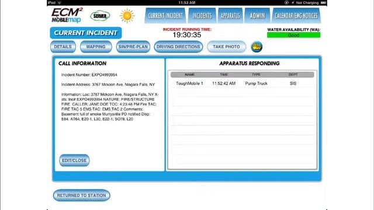Click the 11:53 AM clock in status bar
Viewport: 374px width, 210px height.
click(187, 2)
